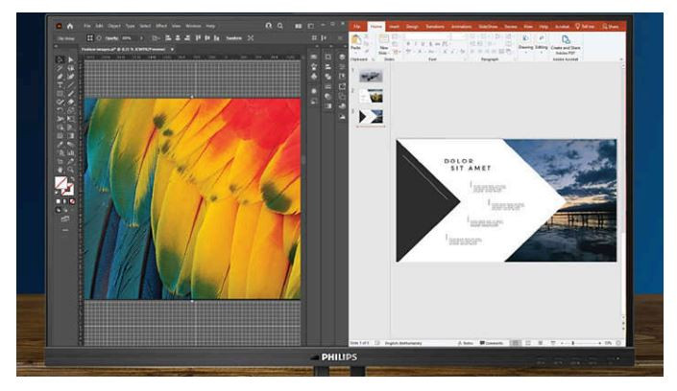Click the Share icon in PowerPoint
This screenshot has height=391, width=677.
pyautogui.click(x=611, y=27)
